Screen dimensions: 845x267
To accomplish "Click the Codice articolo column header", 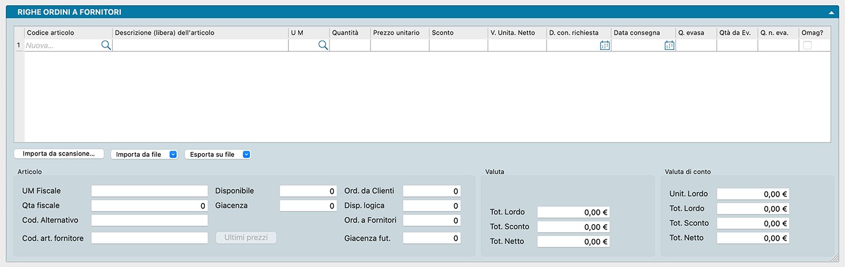I will click(67, 33).
